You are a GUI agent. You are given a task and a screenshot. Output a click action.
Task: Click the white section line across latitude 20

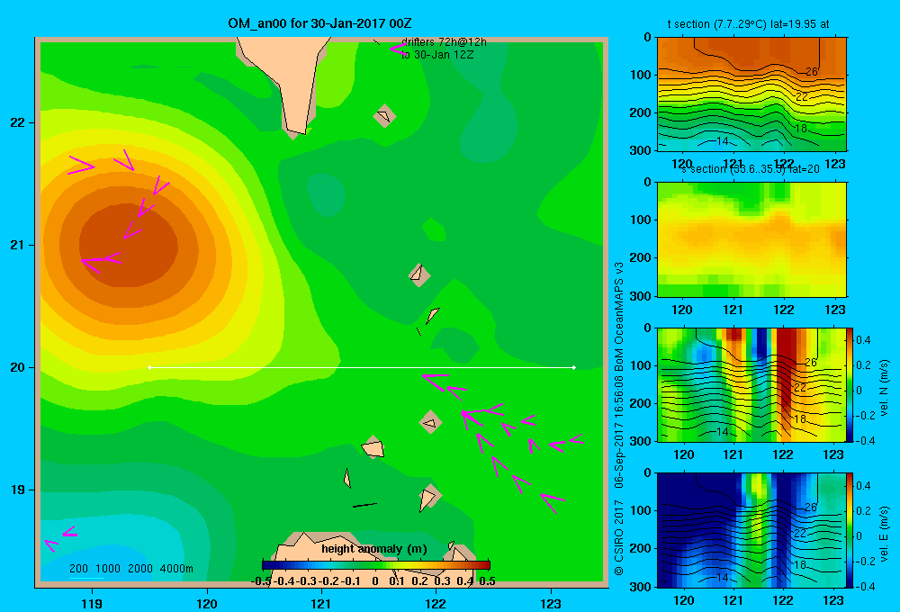tap(362, 367)
